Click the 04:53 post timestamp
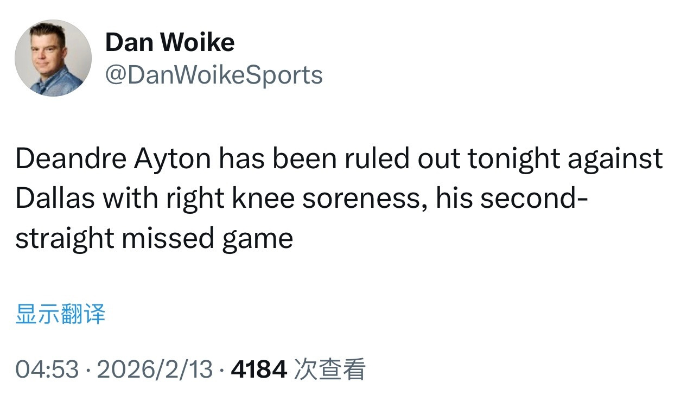 pyautogui.click(x=47, y=370)
